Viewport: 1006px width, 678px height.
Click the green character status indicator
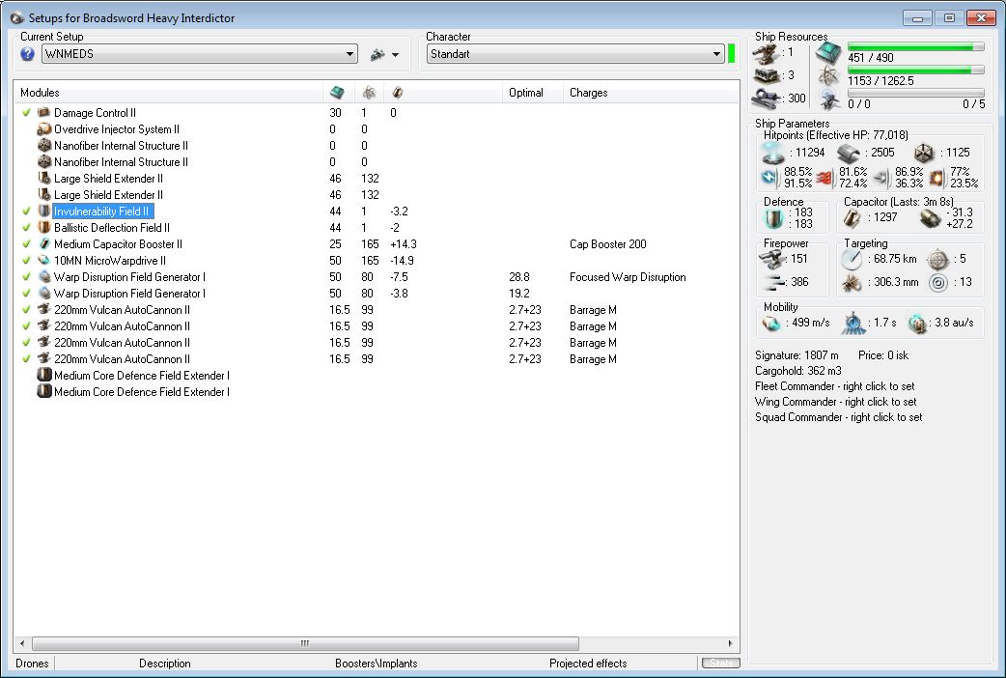point(731,53)
